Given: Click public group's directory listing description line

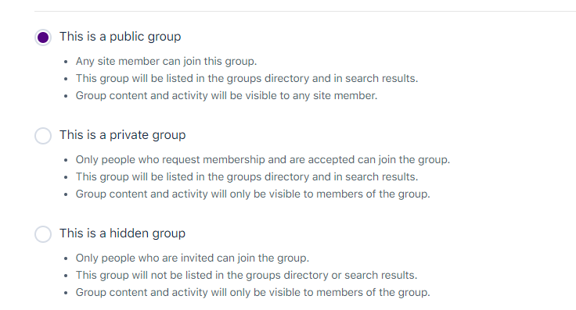Looking at the screenshot, I should pyautogui.click(x=247, y=78).
